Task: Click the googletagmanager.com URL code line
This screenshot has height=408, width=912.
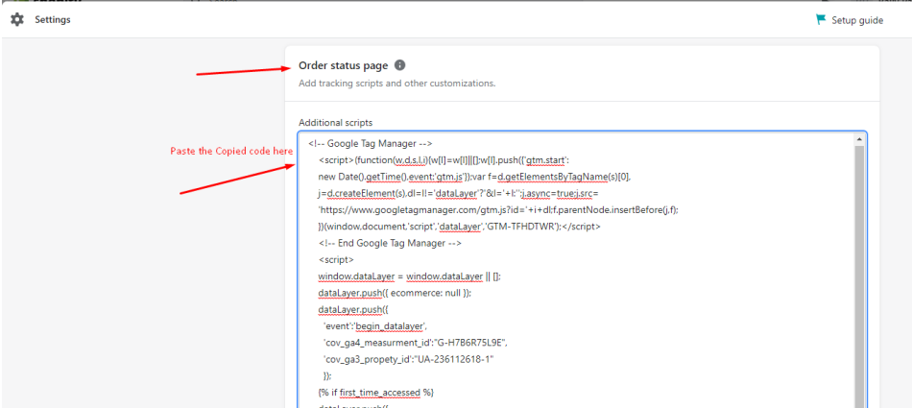Action: [x=498, y=210]
